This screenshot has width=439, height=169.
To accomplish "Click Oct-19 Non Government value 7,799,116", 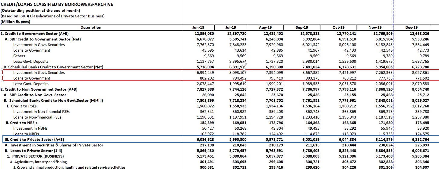I will click(x=347, y=89).
